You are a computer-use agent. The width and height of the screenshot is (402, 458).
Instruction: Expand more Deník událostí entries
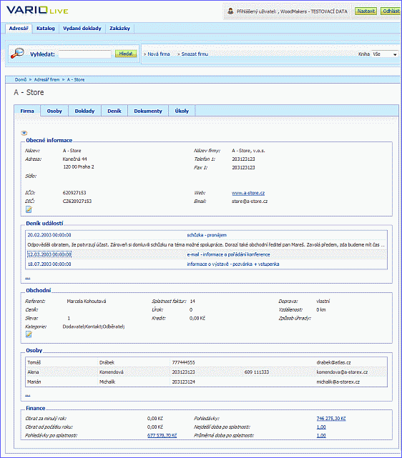click(x=28, y=277)
